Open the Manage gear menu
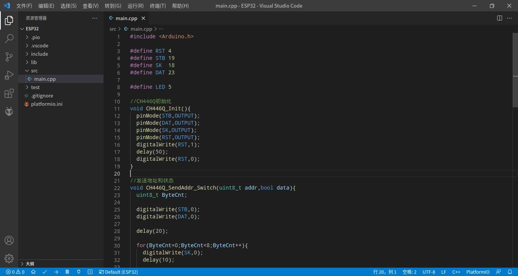Screen dimensions: 518x276 9,259
